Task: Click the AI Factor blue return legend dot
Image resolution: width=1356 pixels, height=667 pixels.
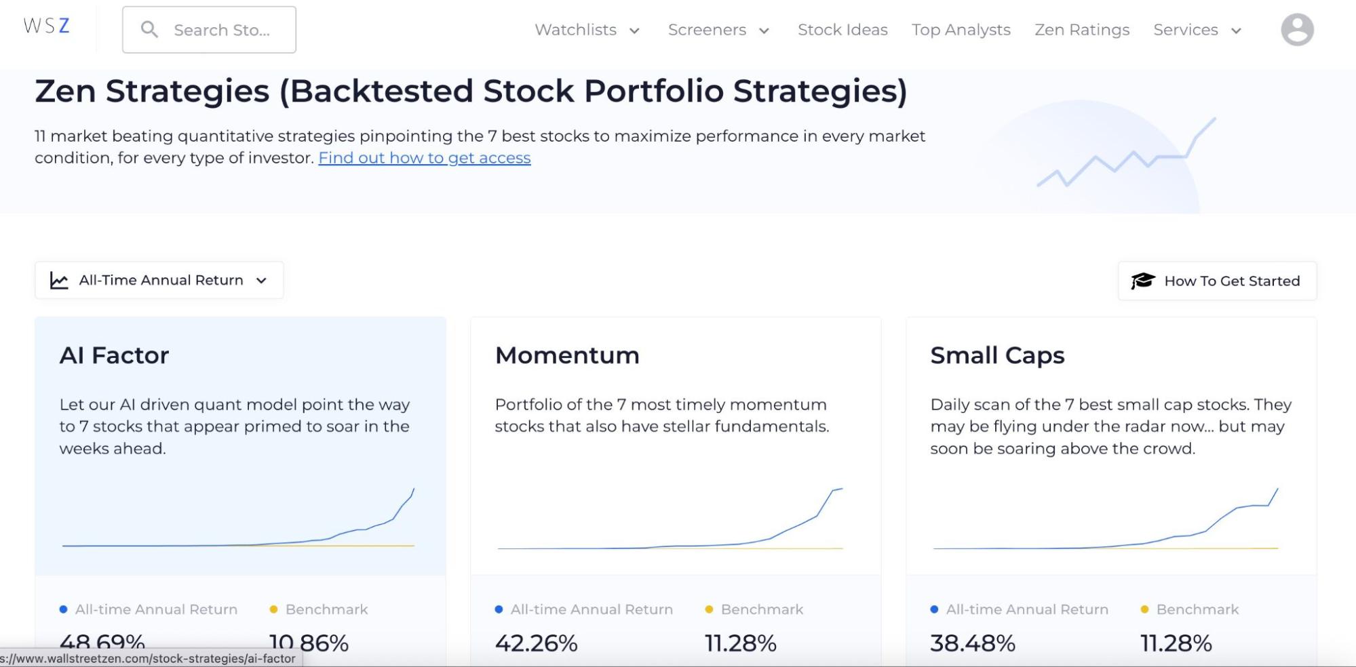Action: pos(64,609)
